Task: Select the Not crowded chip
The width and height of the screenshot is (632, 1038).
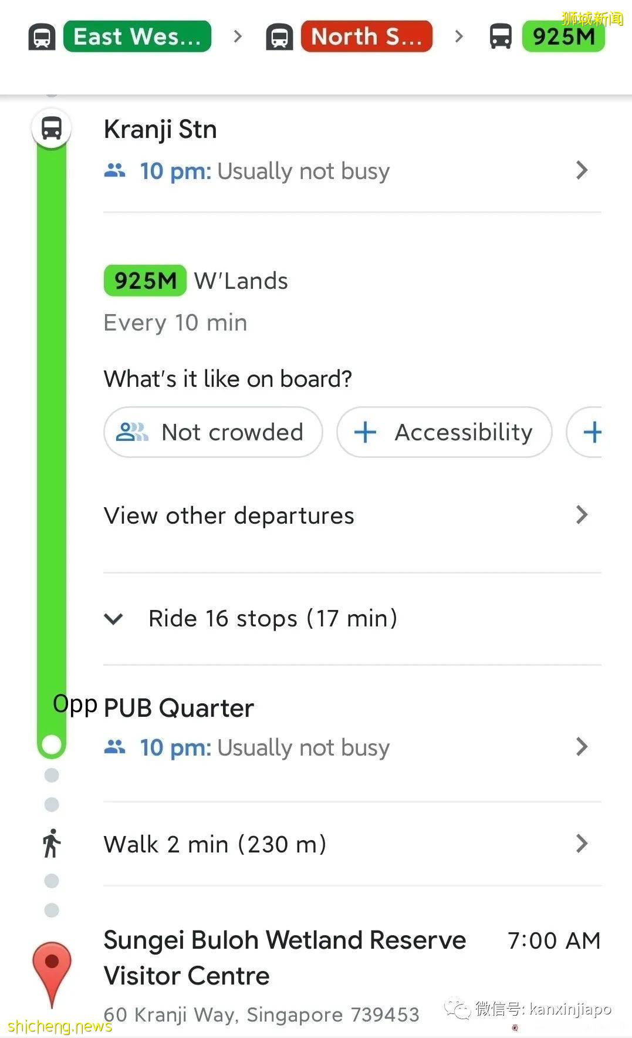Action: (x=213, y=433)
